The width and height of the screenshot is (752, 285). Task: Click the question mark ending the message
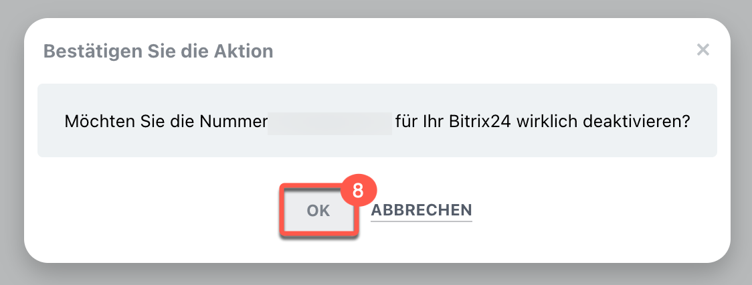686,122
